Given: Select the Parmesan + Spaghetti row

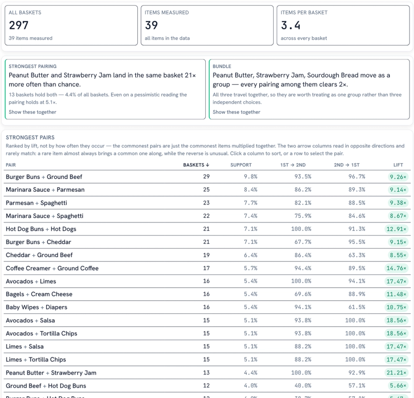Looking at the screenshot, I should tap(207, 203).
